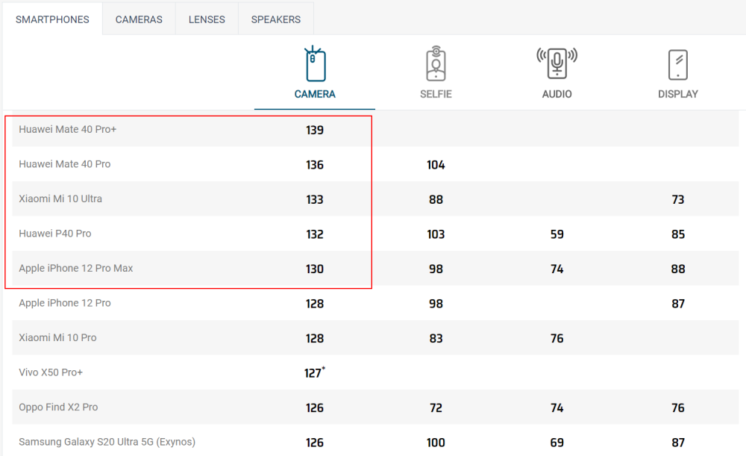The height and width of the screenshot is (456, 746).
Task: Switch to the Lenses tab
Action: pos(207,19)
